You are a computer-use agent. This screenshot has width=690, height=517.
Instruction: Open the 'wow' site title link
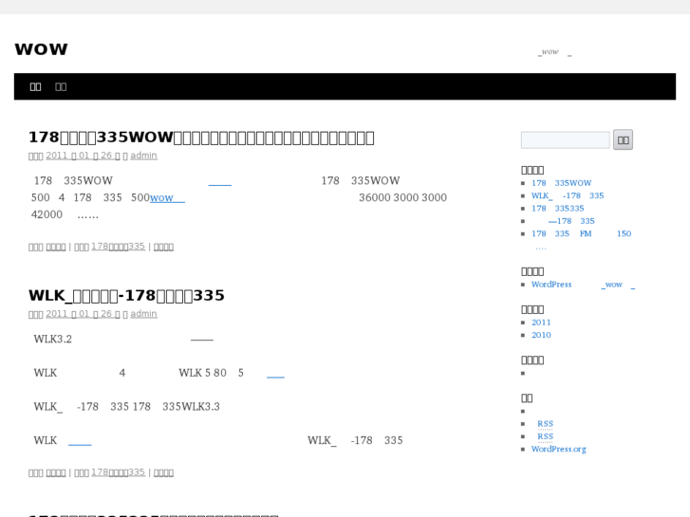[42, 49]
